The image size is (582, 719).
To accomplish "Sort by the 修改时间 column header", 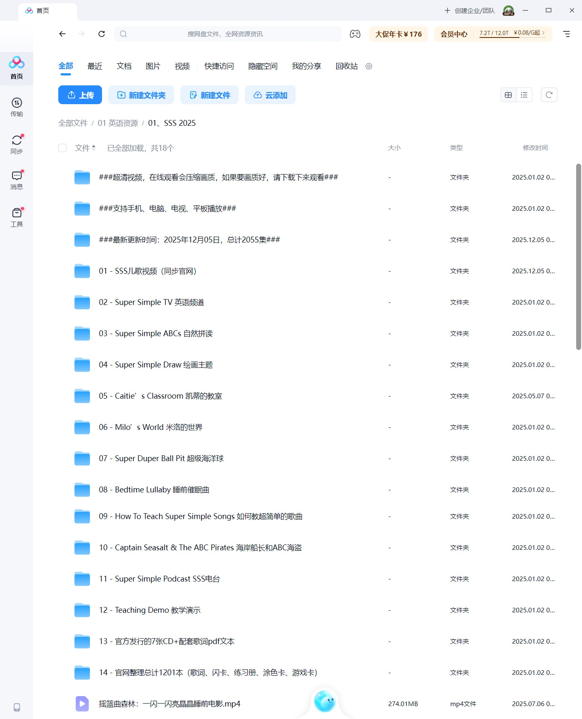I will click(x=535, y=148).
